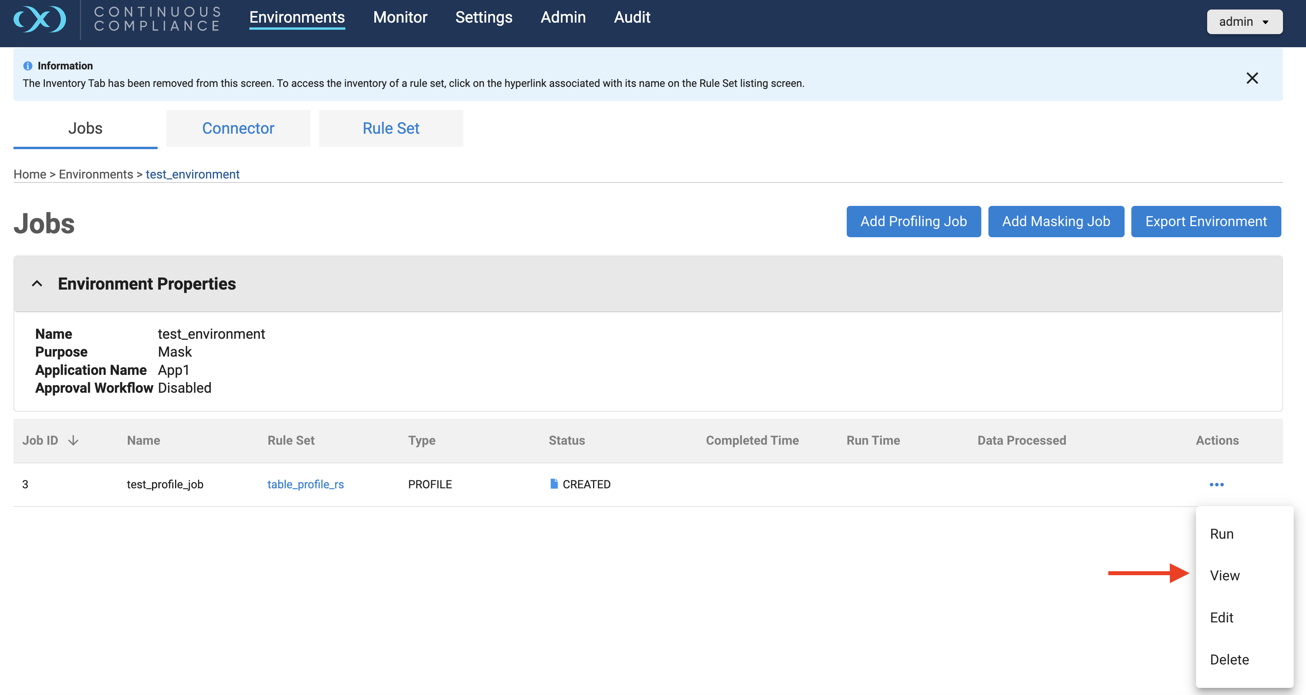Collapse the Environment Properties panel
Image resolution: width=1306 pixels, height=695 pixels.
(37, 284)
